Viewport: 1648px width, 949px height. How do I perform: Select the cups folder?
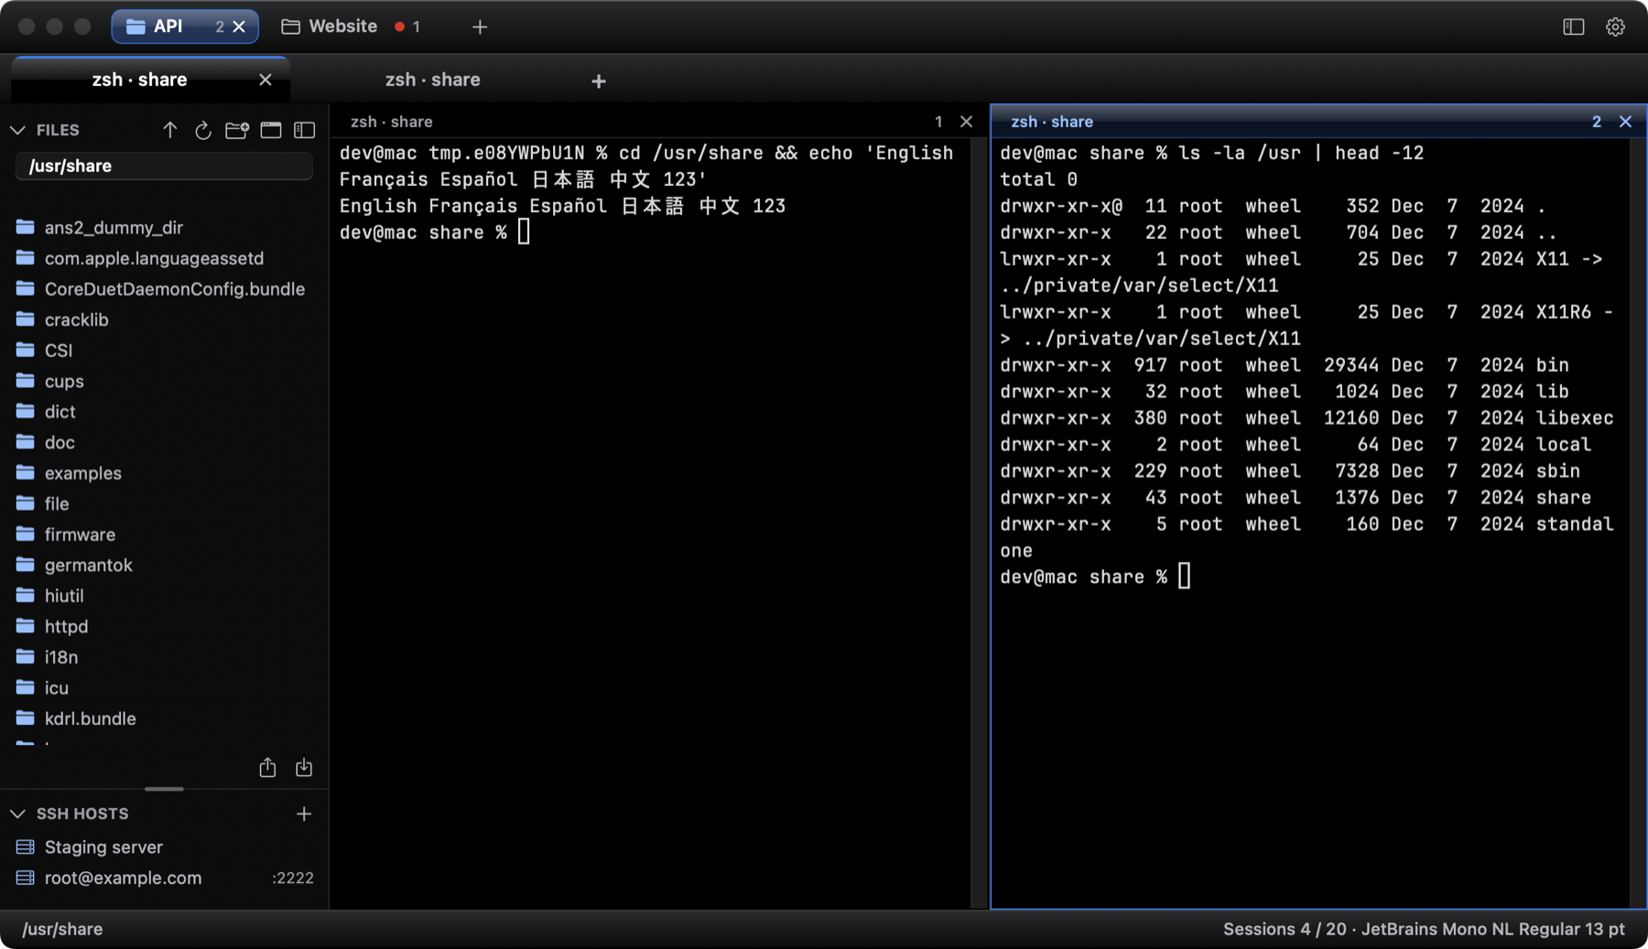(x=164, y=381)
